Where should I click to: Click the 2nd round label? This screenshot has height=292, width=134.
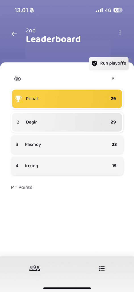pyautogui.click(x=31, y=30)
